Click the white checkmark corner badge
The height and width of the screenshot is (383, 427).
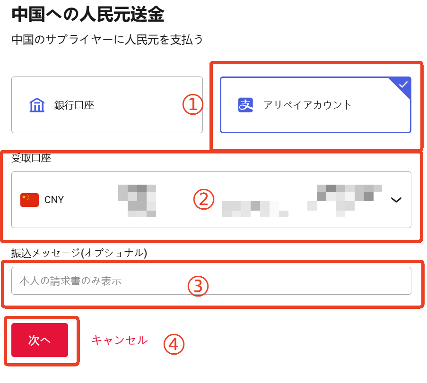click(x=401, y=87)
